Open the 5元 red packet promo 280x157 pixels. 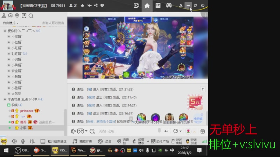[195, 102]
